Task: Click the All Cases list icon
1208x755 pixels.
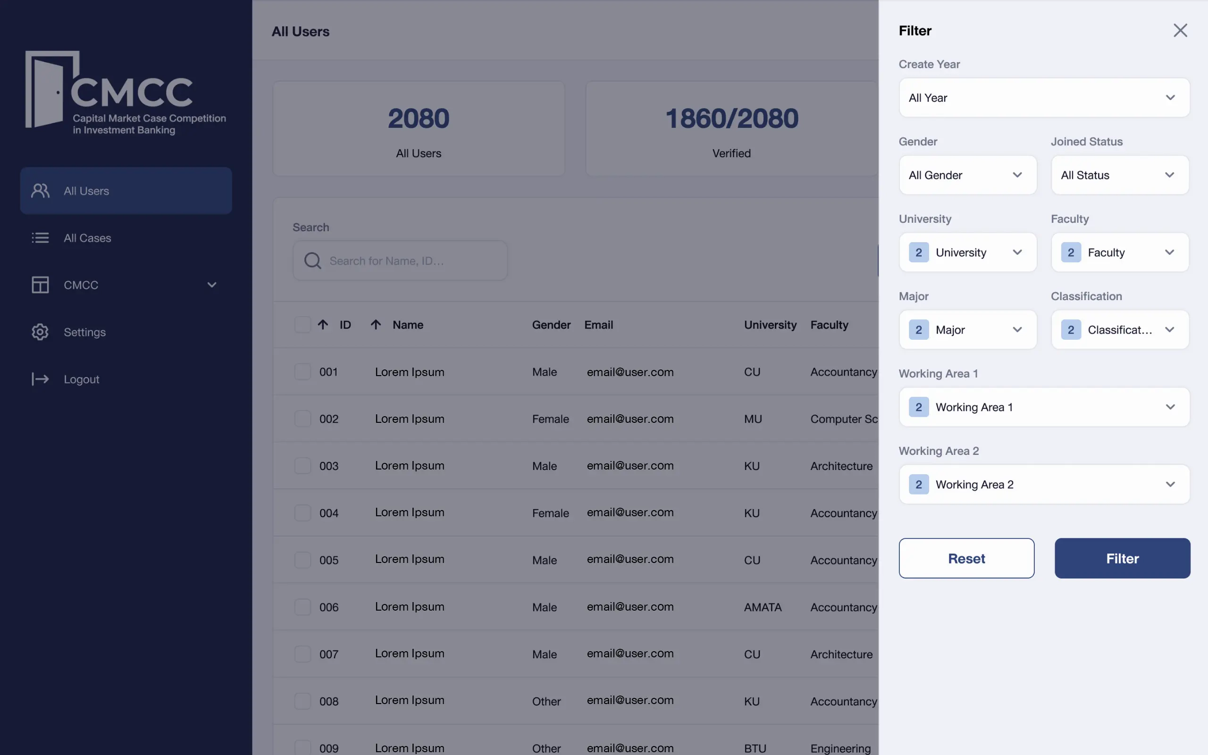Action: tap(40, 238)
